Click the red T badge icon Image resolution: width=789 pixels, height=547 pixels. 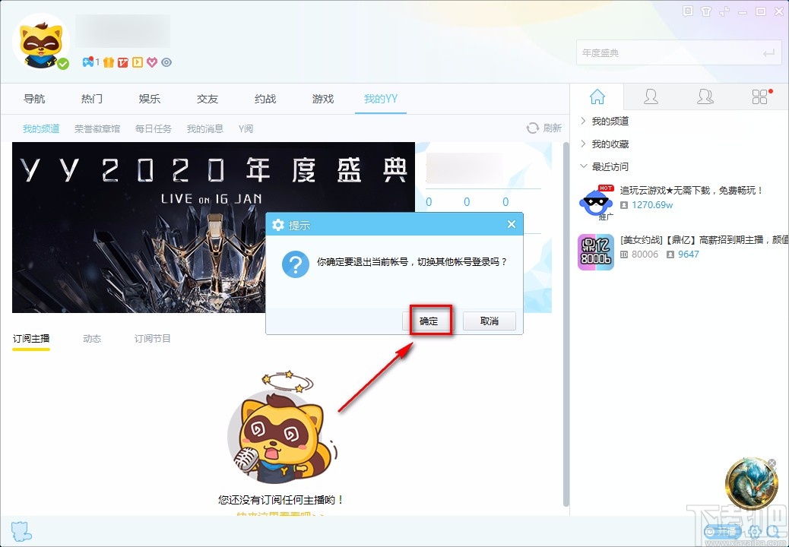click(123, 62)
